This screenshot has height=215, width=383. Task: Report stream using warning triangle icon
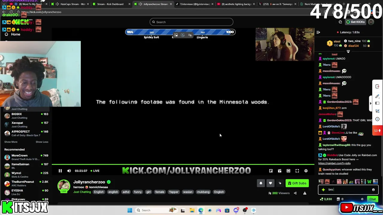click(x=305, y=193)
